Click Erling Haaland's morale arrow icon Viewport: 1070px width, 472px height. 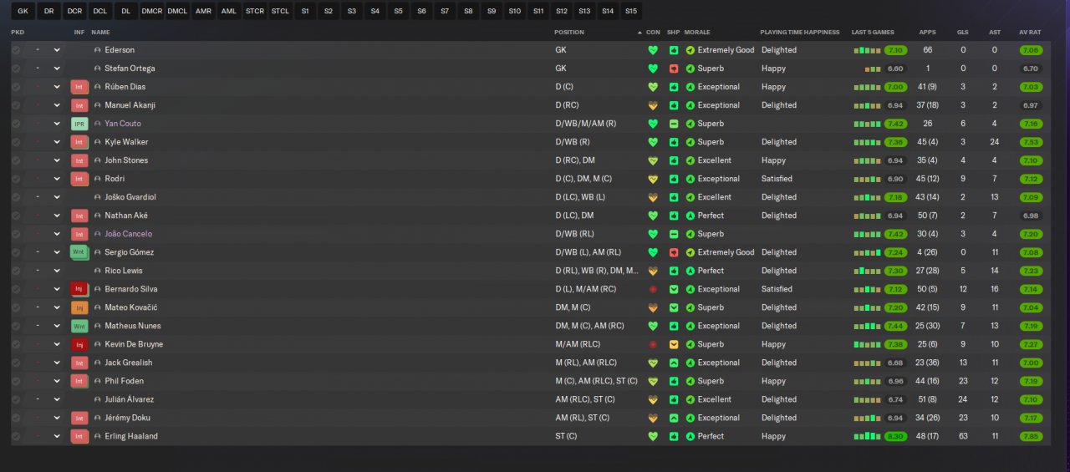tap(690, 436)
